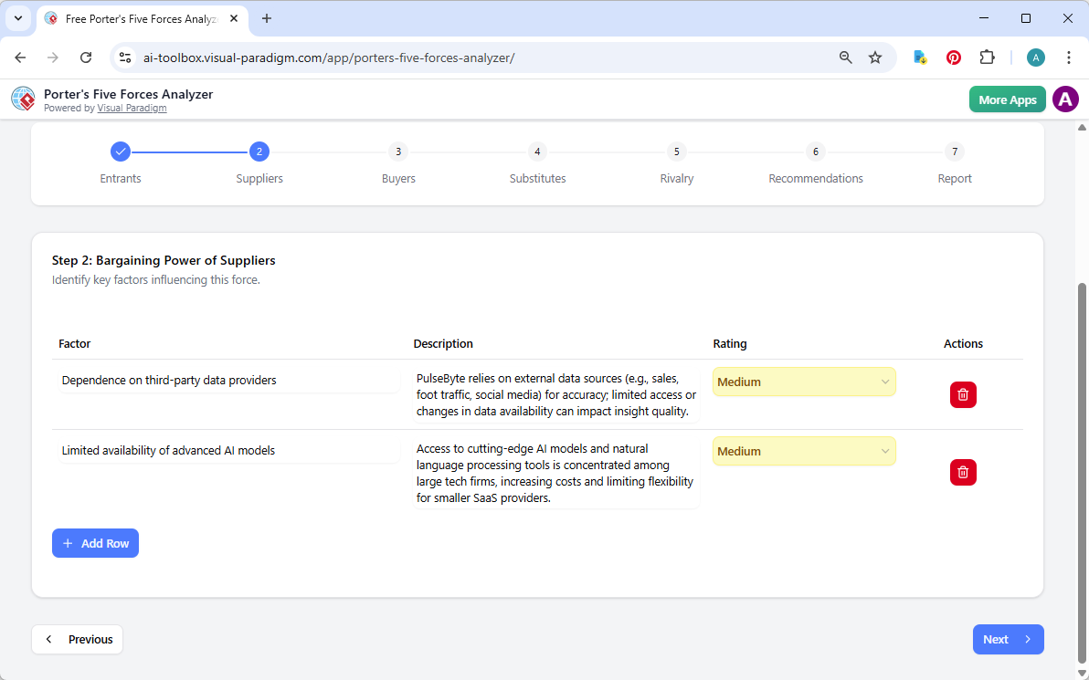This screenshot has width=1089, height=680.
Task: Jump to the Buyers step
Action: tap(398, 152)
